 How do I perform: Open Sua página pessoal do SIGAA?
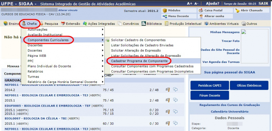(x=230, y=72)
